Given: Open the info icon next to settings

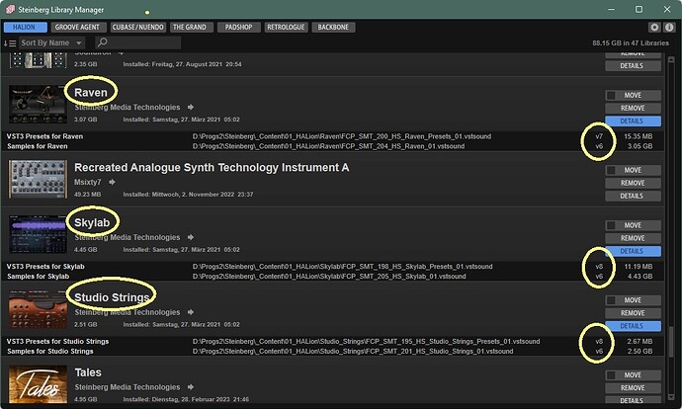Looking at the screenshot, I should [669, 27].
